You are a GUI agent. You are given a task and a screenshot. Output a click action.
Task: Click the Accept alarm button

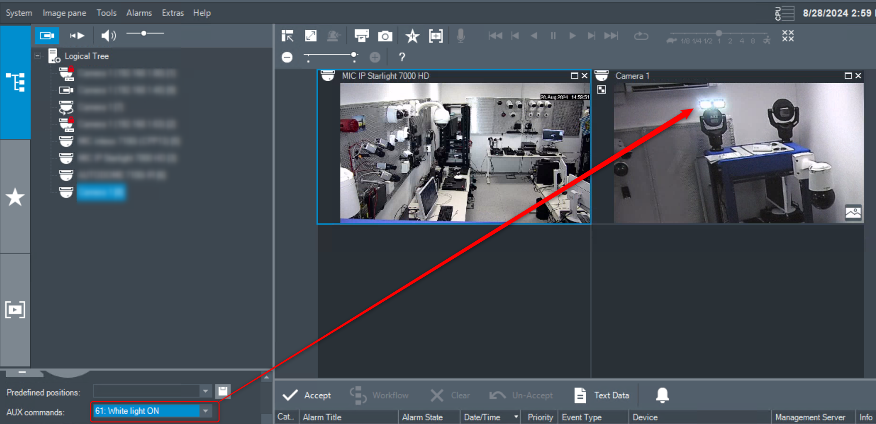[307, 395]
